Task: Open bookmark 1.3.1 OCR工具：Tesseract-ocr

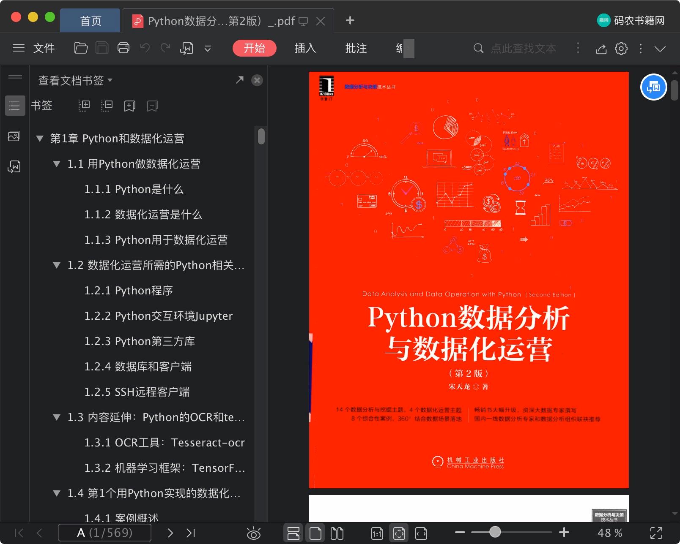Action: tap(165, 443)
